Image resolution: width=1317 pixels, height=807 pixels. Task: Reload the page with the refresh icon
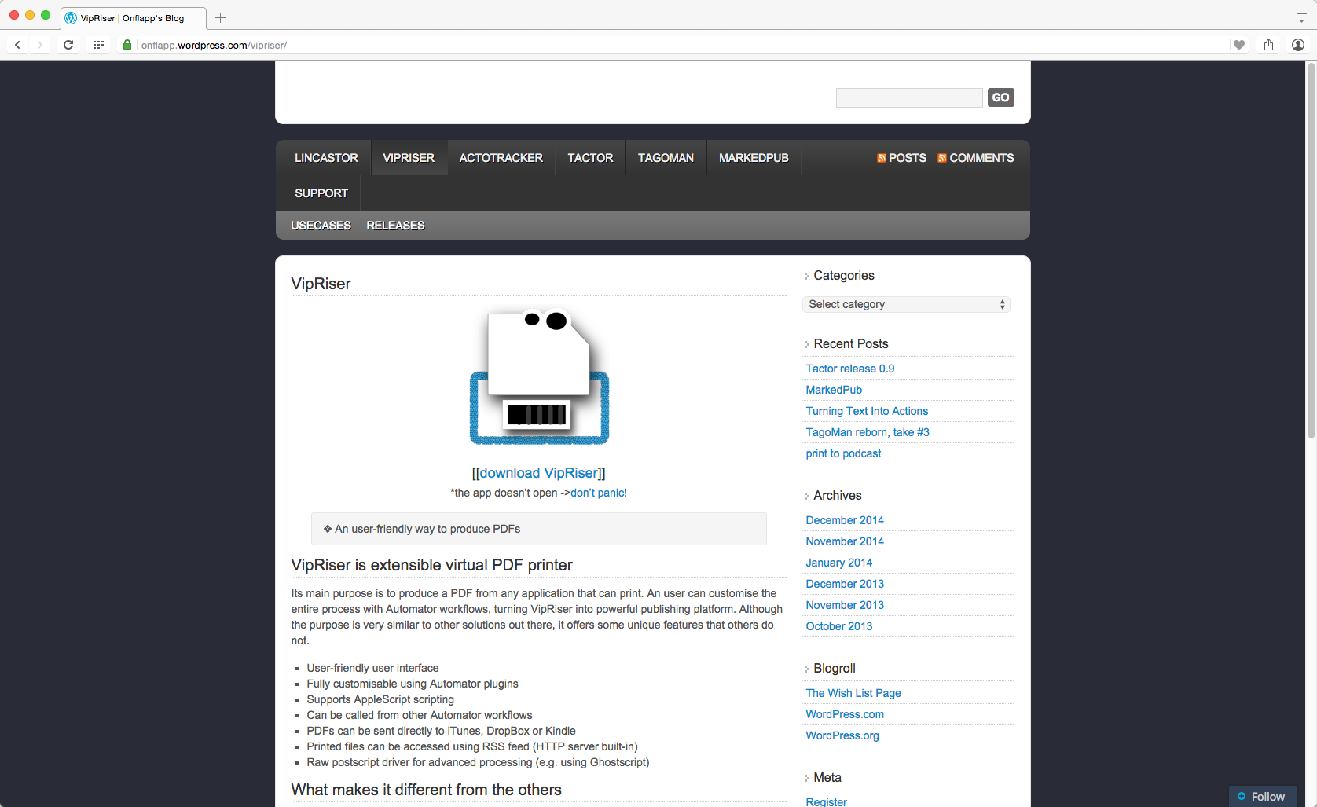point(68,45)
